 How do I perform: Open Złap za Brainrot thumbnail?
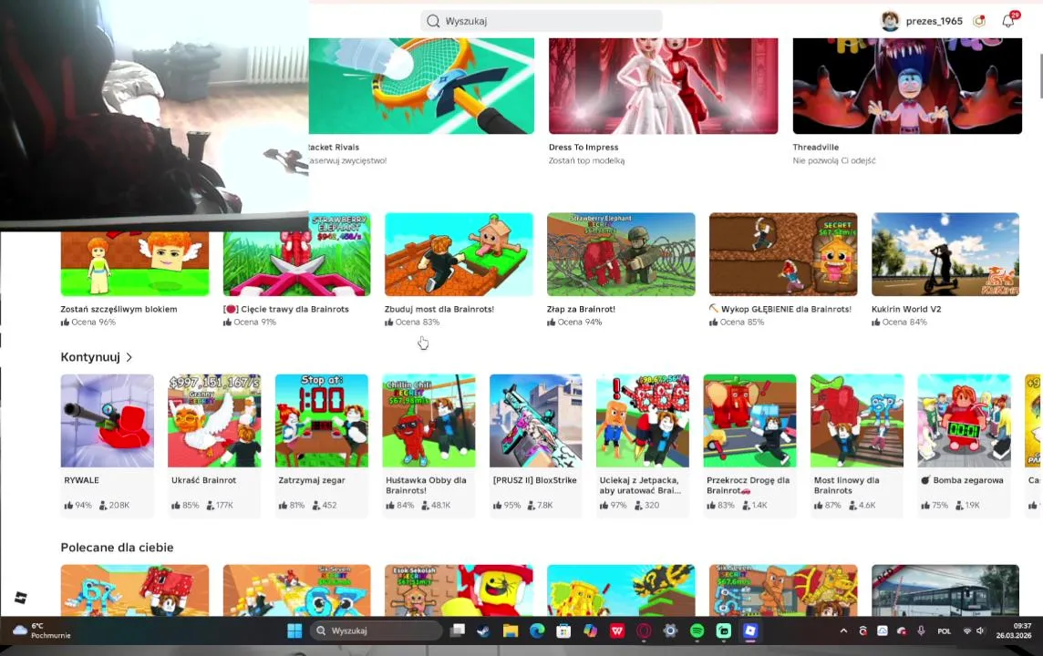point(621,254)
